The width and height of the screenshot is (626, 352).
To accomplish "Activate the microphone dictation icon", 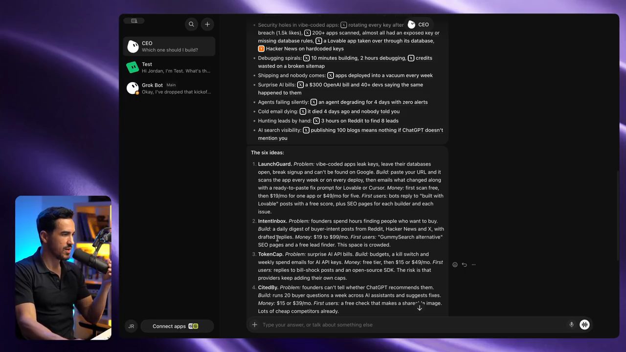I will point(571,325).
